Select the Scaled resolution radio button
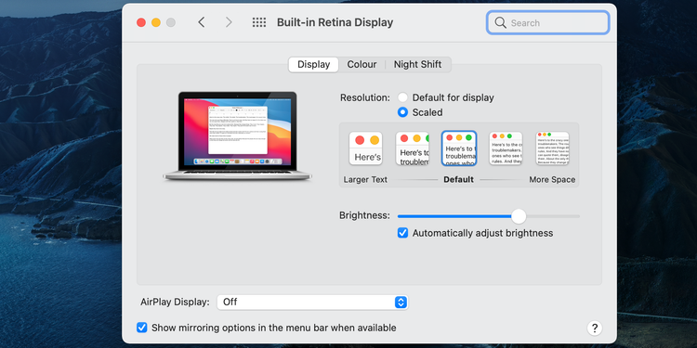 point(402,112)
